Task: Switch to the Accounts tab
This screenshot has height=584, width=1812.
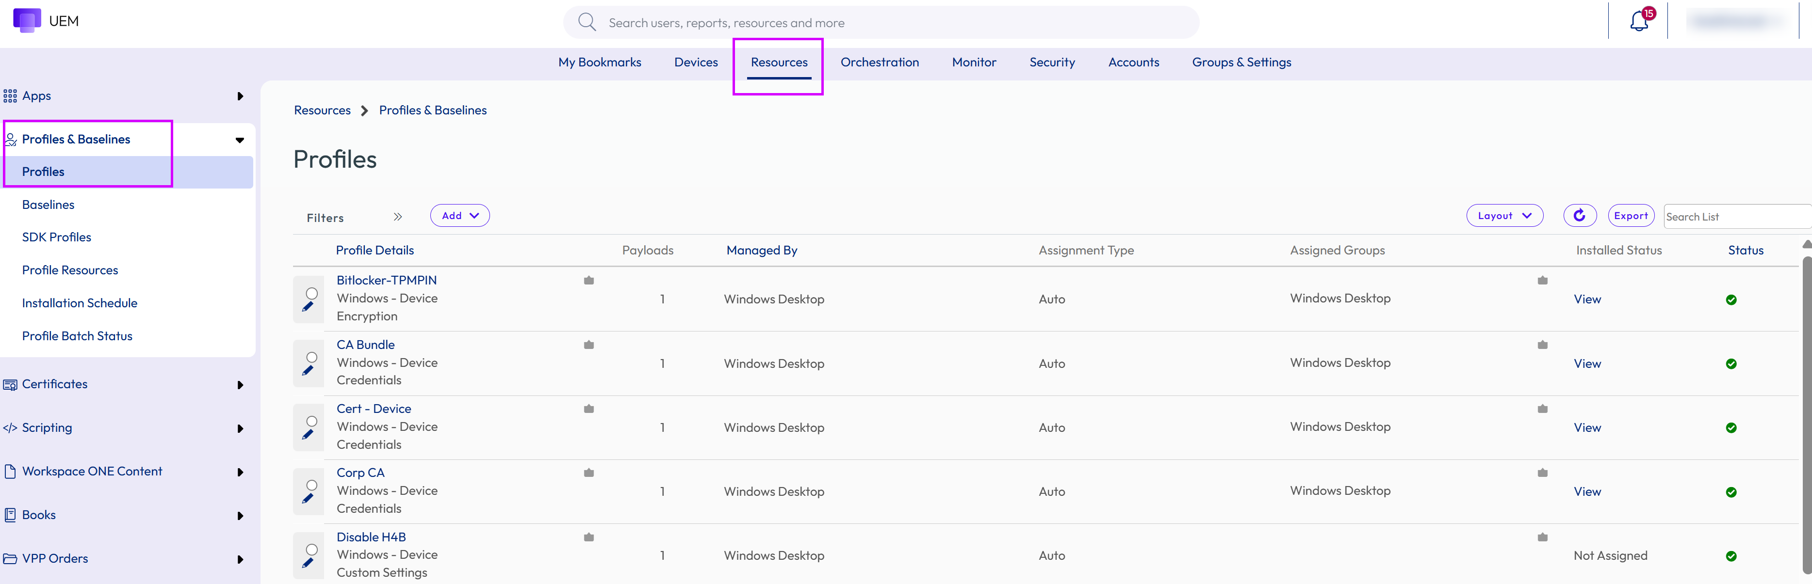Action: pyautogui.click(x=1133, y=62)
